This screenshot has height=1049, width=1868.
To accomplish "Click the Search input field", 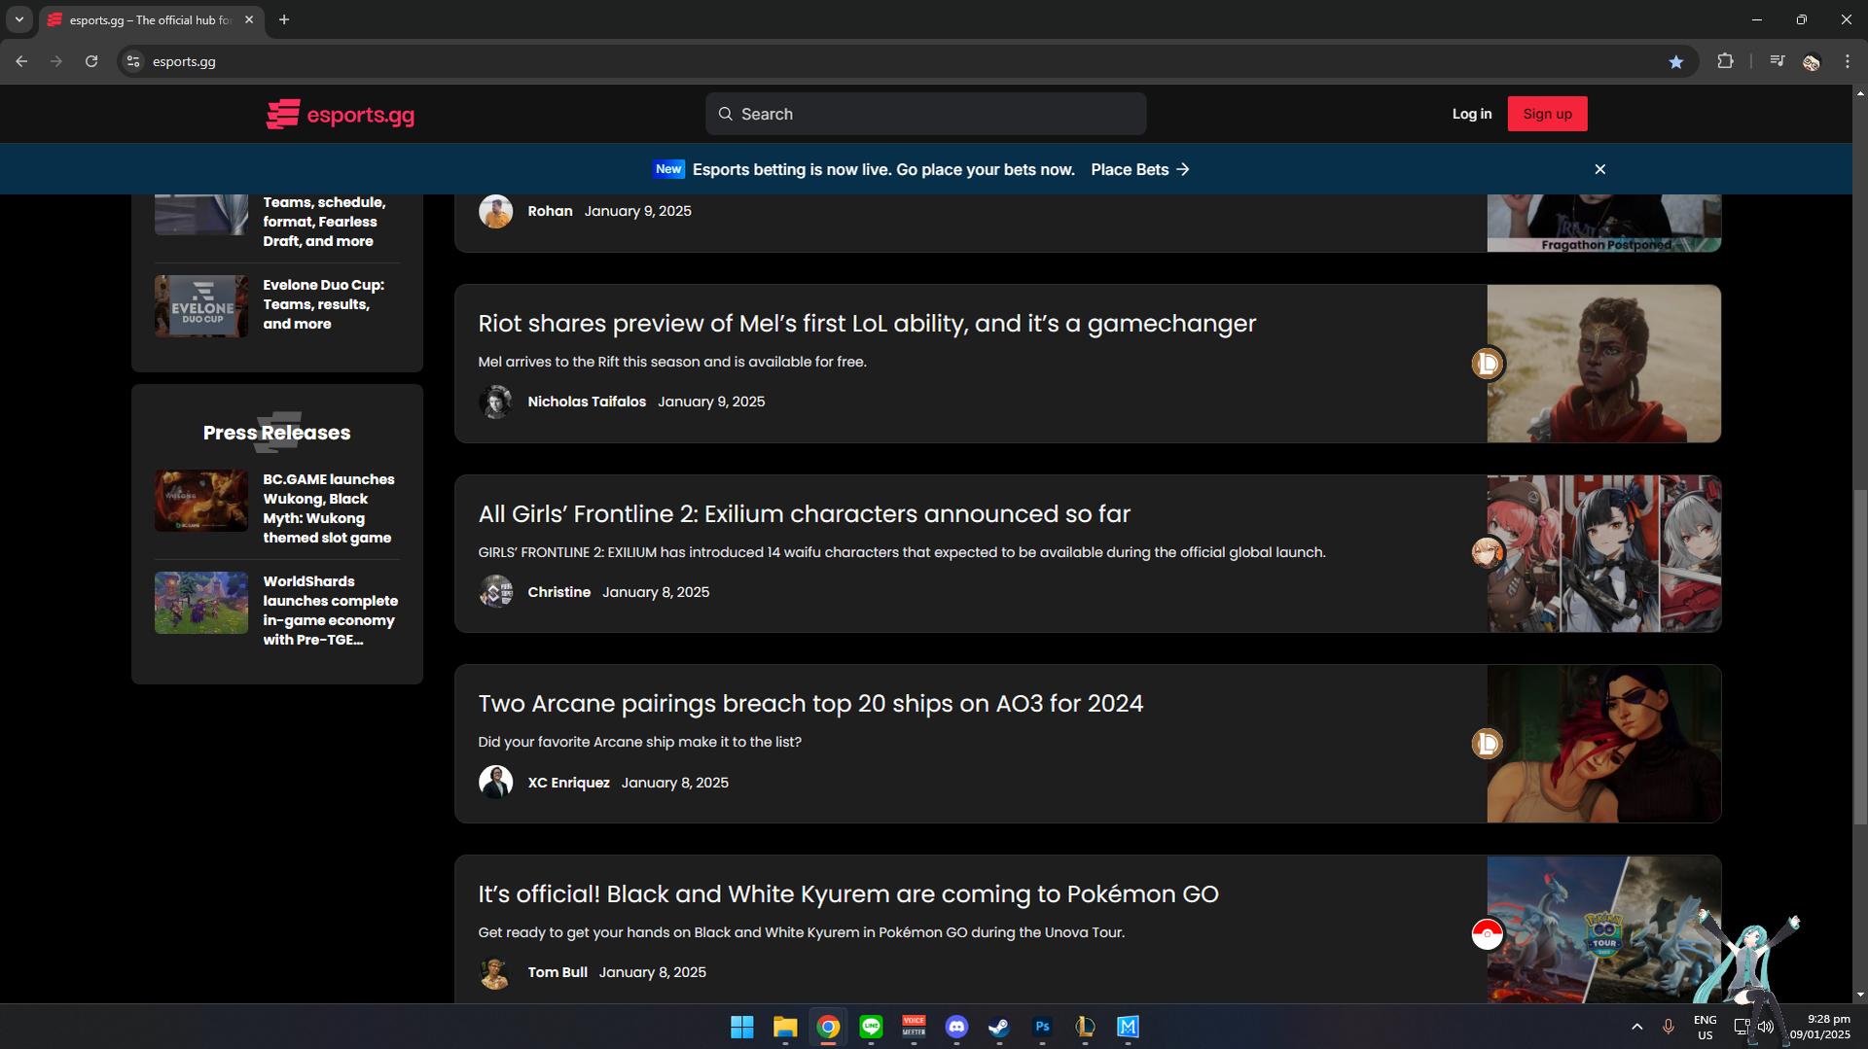I will click(x=925, y=114).
